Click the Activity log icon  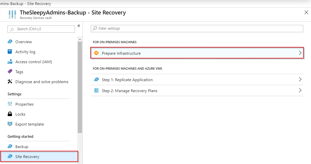click(10, 52)
